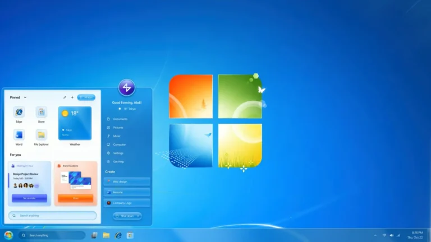The width and height of the screenshot is (431, 242).
Task: Focus the start menu Search anything field
Action: [x=53, y=216]
